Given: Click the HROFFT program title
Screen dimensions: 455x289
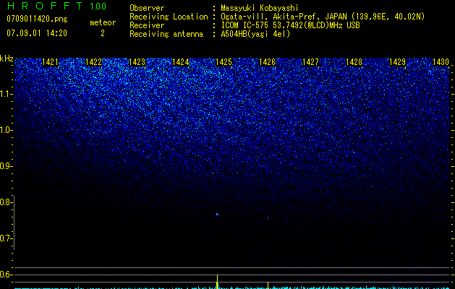Looking at the screenshot, I should point(45,6).
